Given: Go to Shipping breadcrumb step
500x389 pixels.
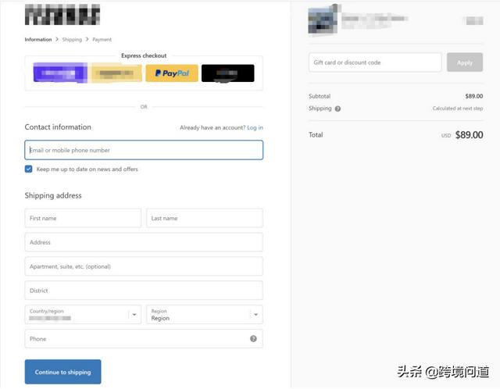Looking at the screenshot, I should click(x=72, y=40).
